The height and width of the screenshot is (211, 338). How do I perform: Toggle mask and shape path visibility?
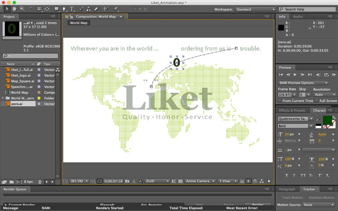coord(99,181)
